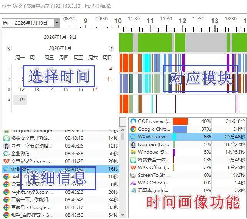The image size is (247, 219).
Task: Click the WPS Office 34秒 row icon
Action: click(x=133, y=183)
